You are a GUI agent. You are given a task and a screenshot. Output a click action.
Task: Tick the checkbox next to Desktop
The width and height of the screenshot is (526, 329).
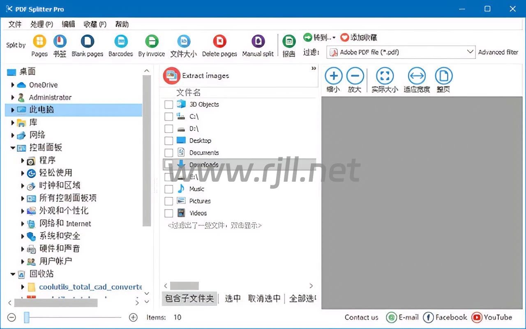coord(168,141)
